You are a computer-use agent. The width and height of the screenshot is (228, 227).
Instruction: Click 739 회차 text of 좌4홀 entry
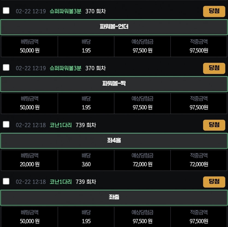tap(86, 125)
